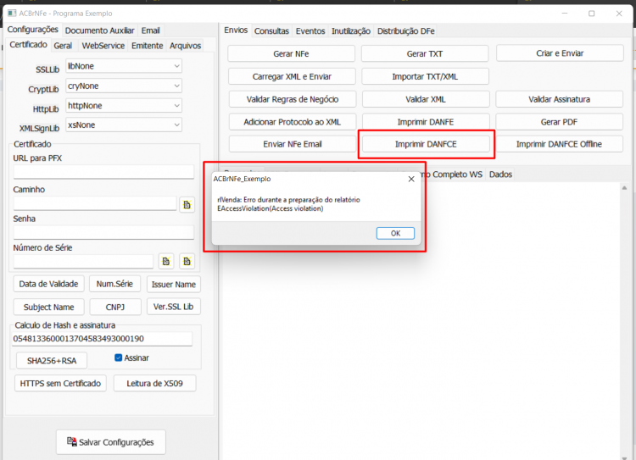Open the Dados tab
The image size is (636, 460).
pyautogui.click(x=500, y=175)
